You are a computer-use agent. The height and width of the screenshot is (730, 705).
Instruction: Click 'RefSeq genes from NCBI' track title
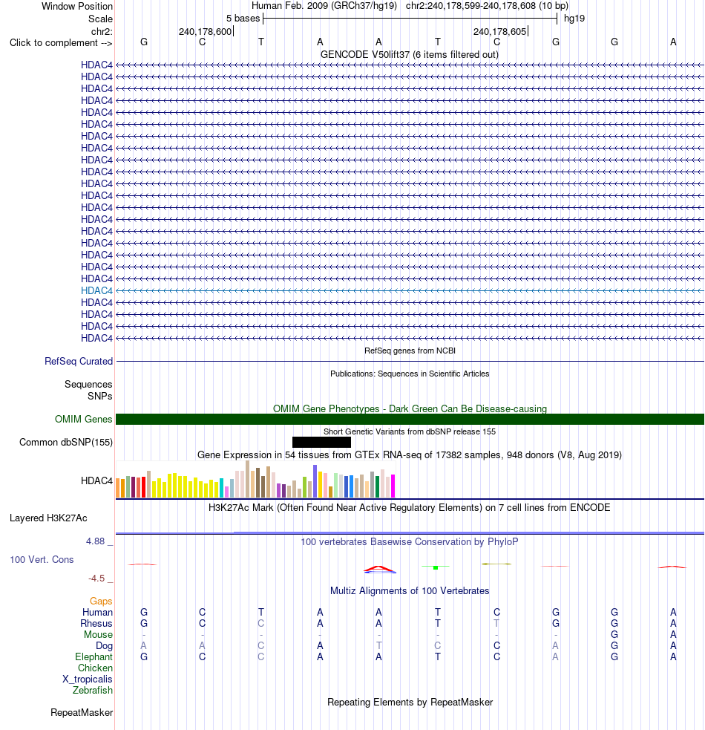point(410,351)
